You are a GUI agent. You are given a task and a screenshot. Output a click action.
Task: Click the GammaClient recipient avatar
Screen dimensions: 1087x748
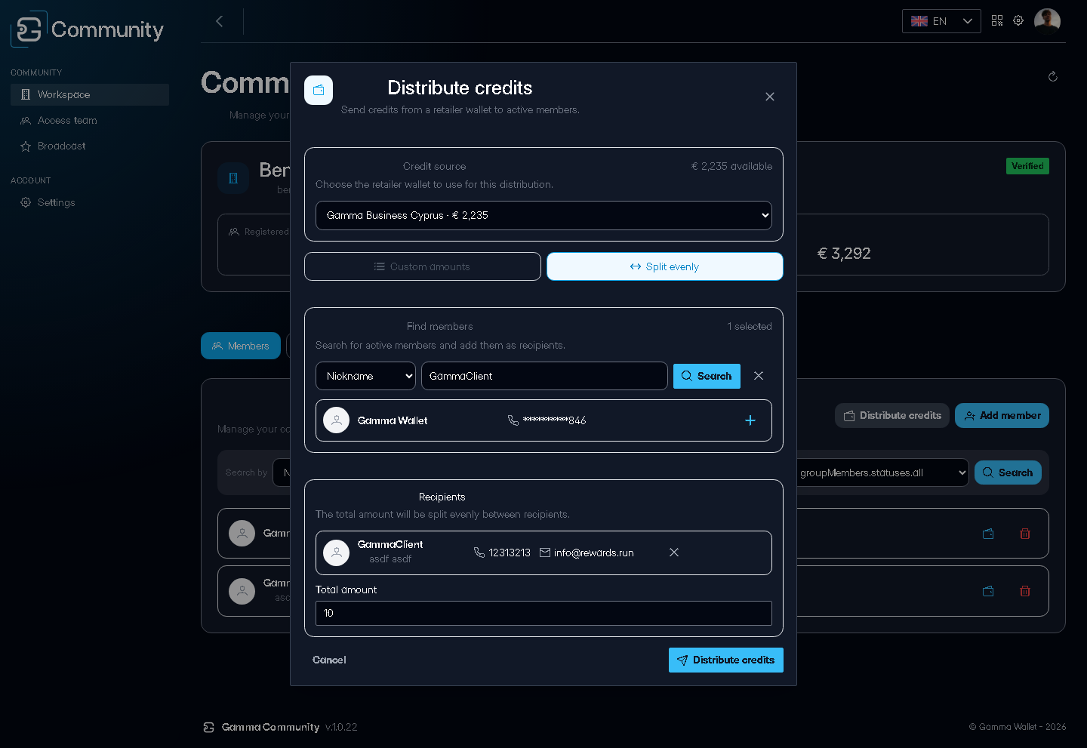pyautogui.click(x=337, y=553)
